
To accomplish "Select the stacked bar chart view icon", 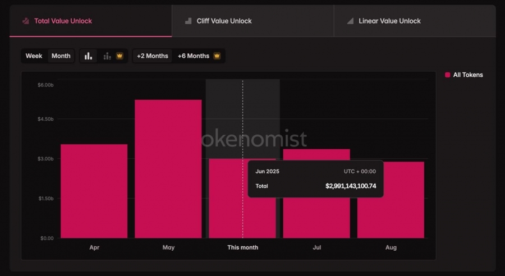I will [107, 56].
